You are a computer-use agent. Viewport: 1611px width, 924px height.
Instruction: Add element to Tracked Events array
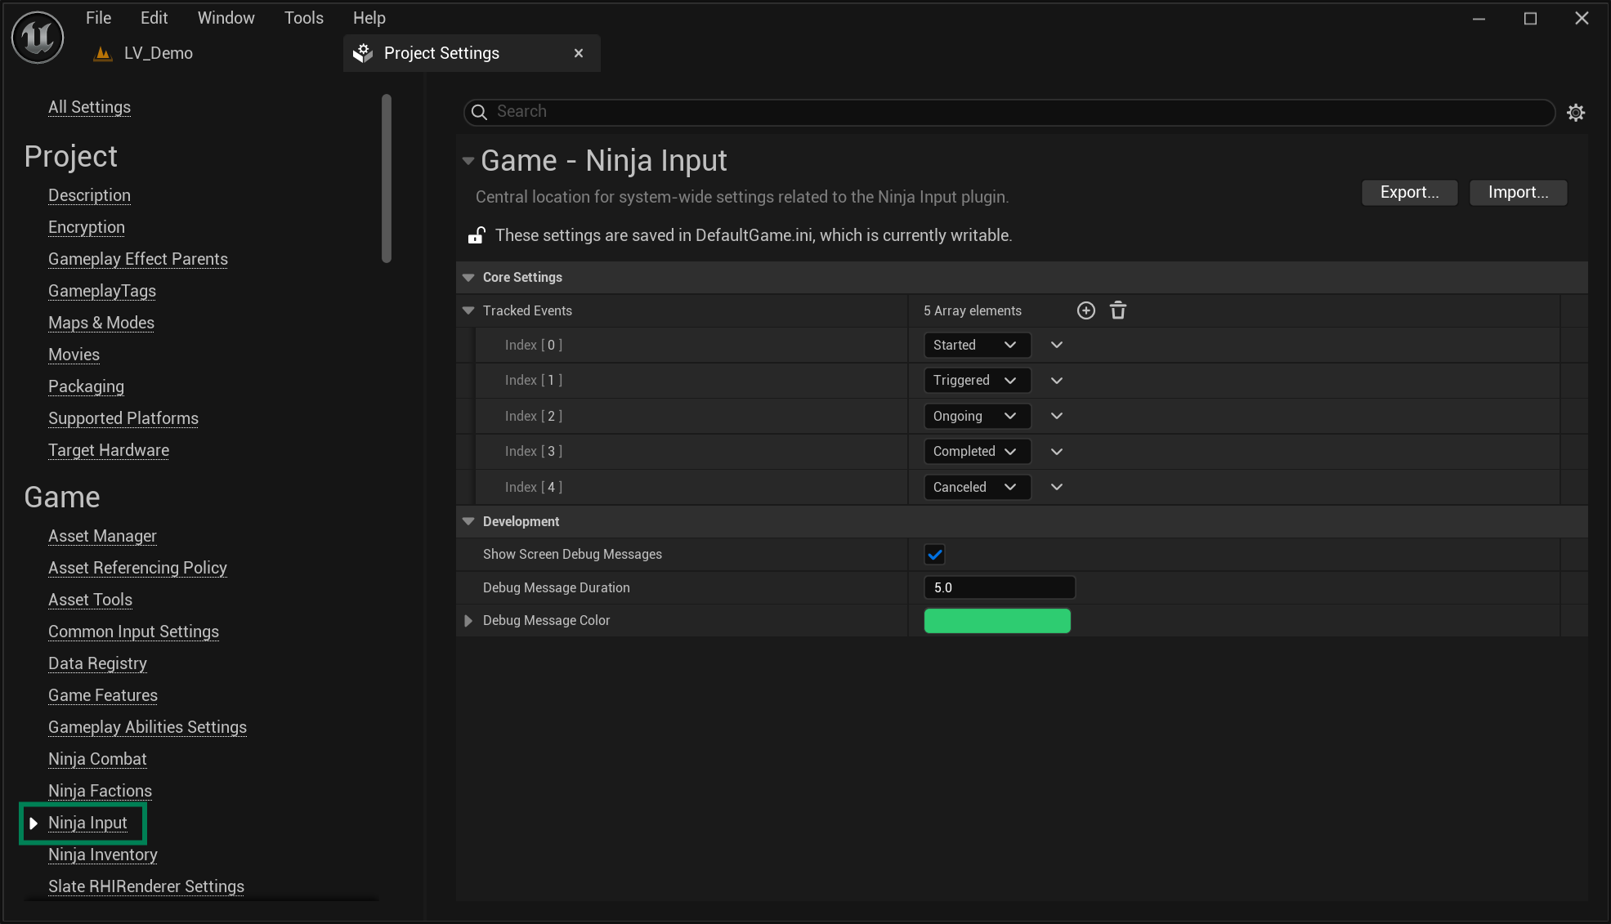(1086, 310)
